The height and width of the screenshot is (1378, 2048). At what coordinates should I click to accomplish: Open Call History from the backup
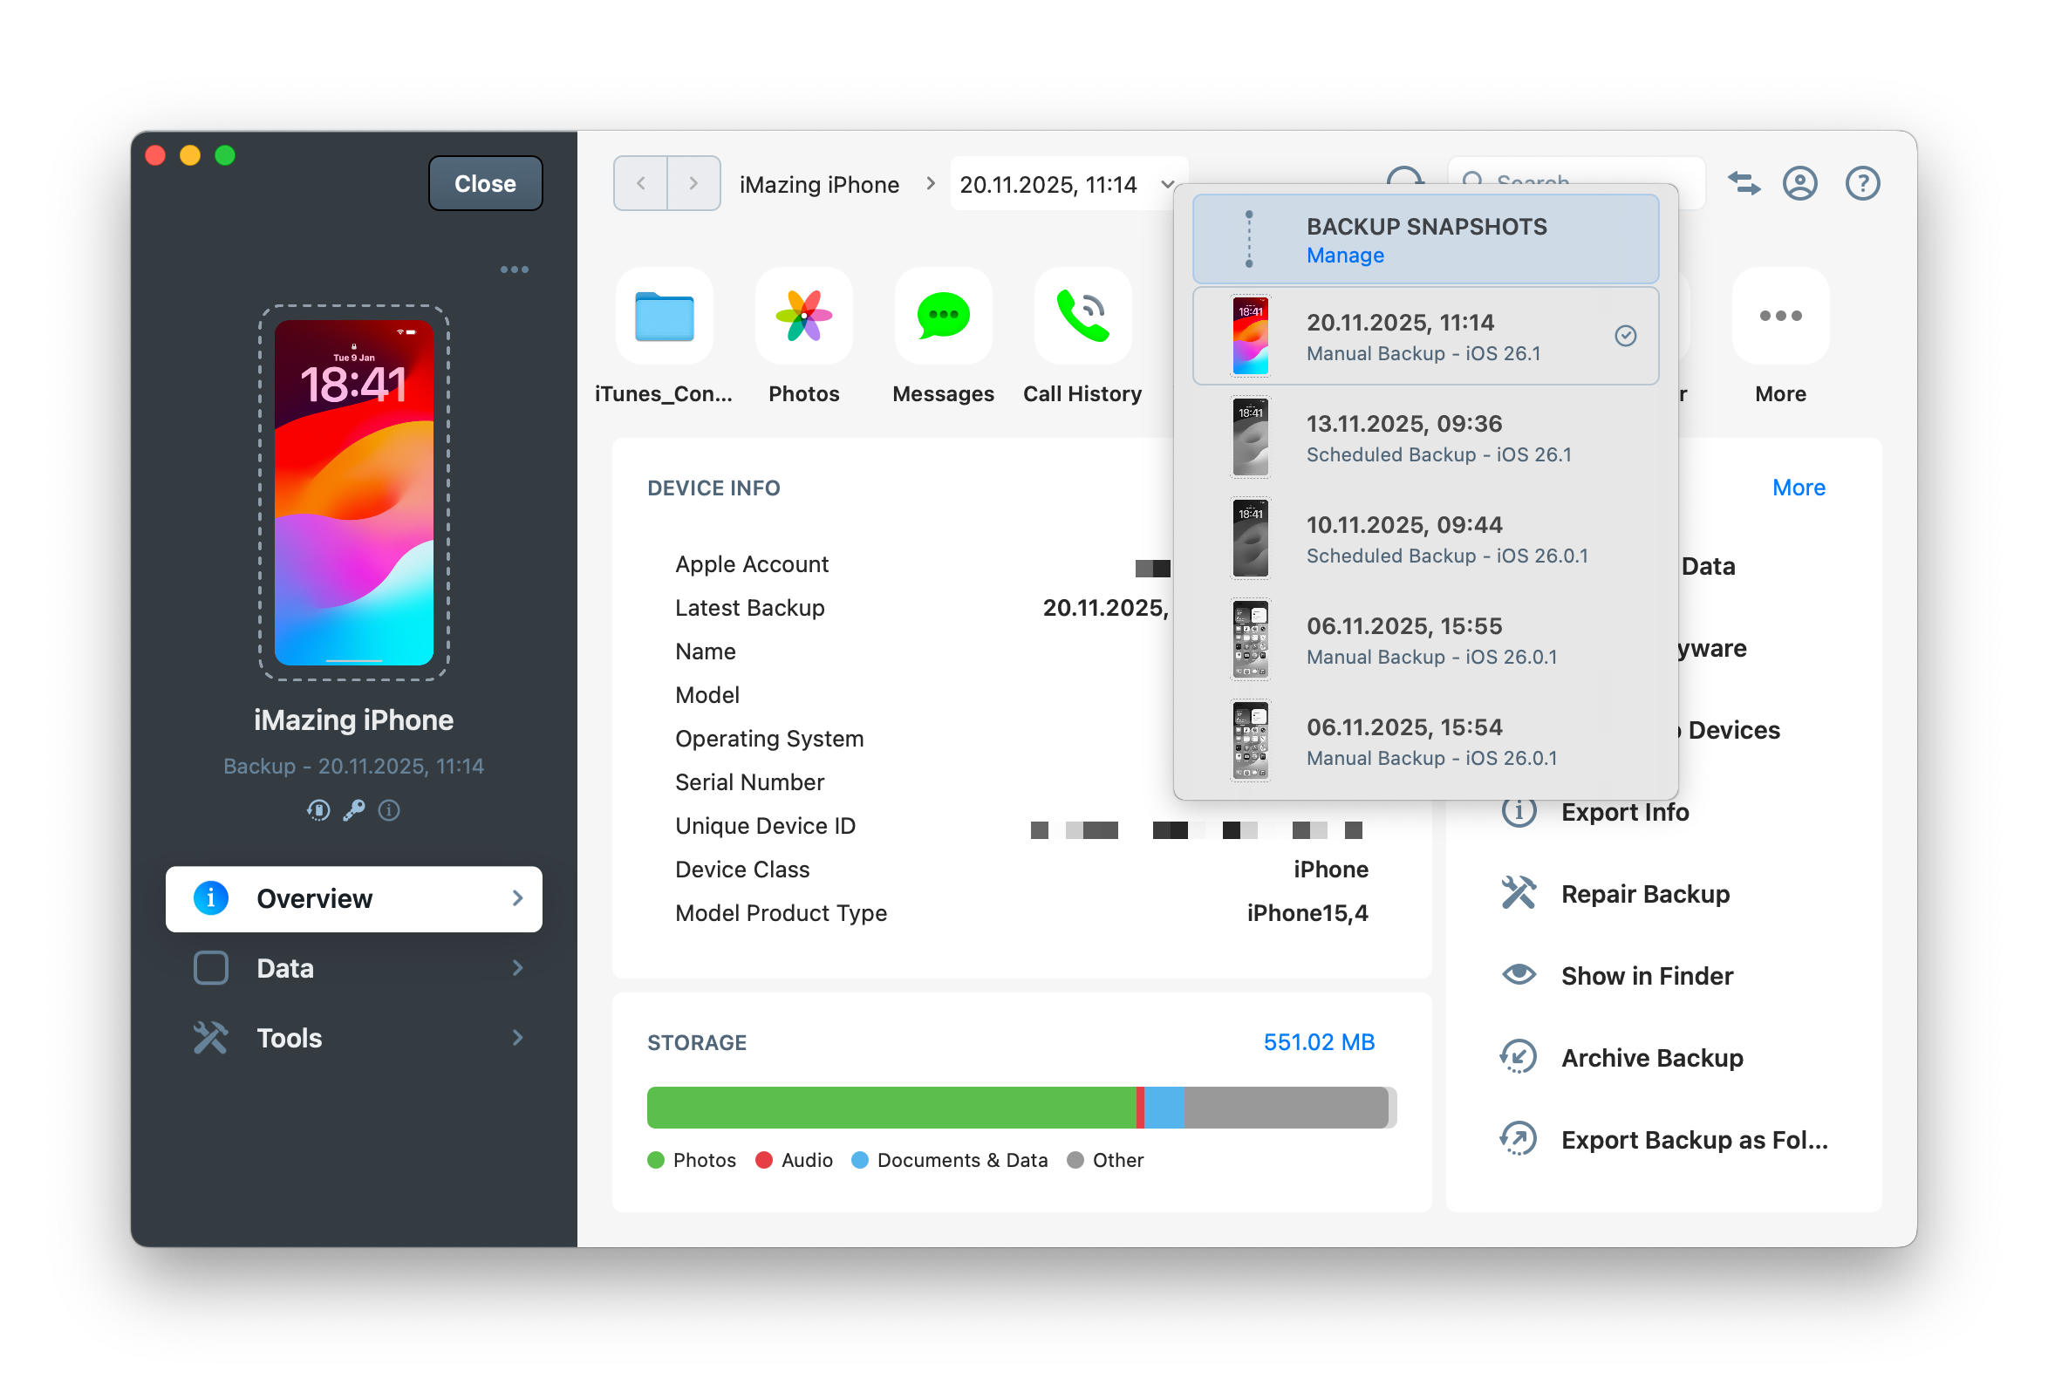[x=1082, y=317]
